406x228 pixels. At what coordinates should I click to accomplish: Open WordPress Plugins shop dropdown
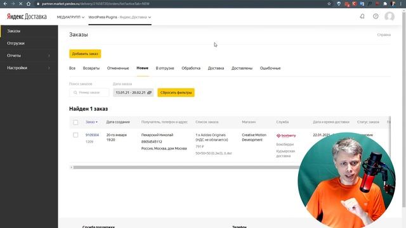pyautogui.click(x=120, y=17)
